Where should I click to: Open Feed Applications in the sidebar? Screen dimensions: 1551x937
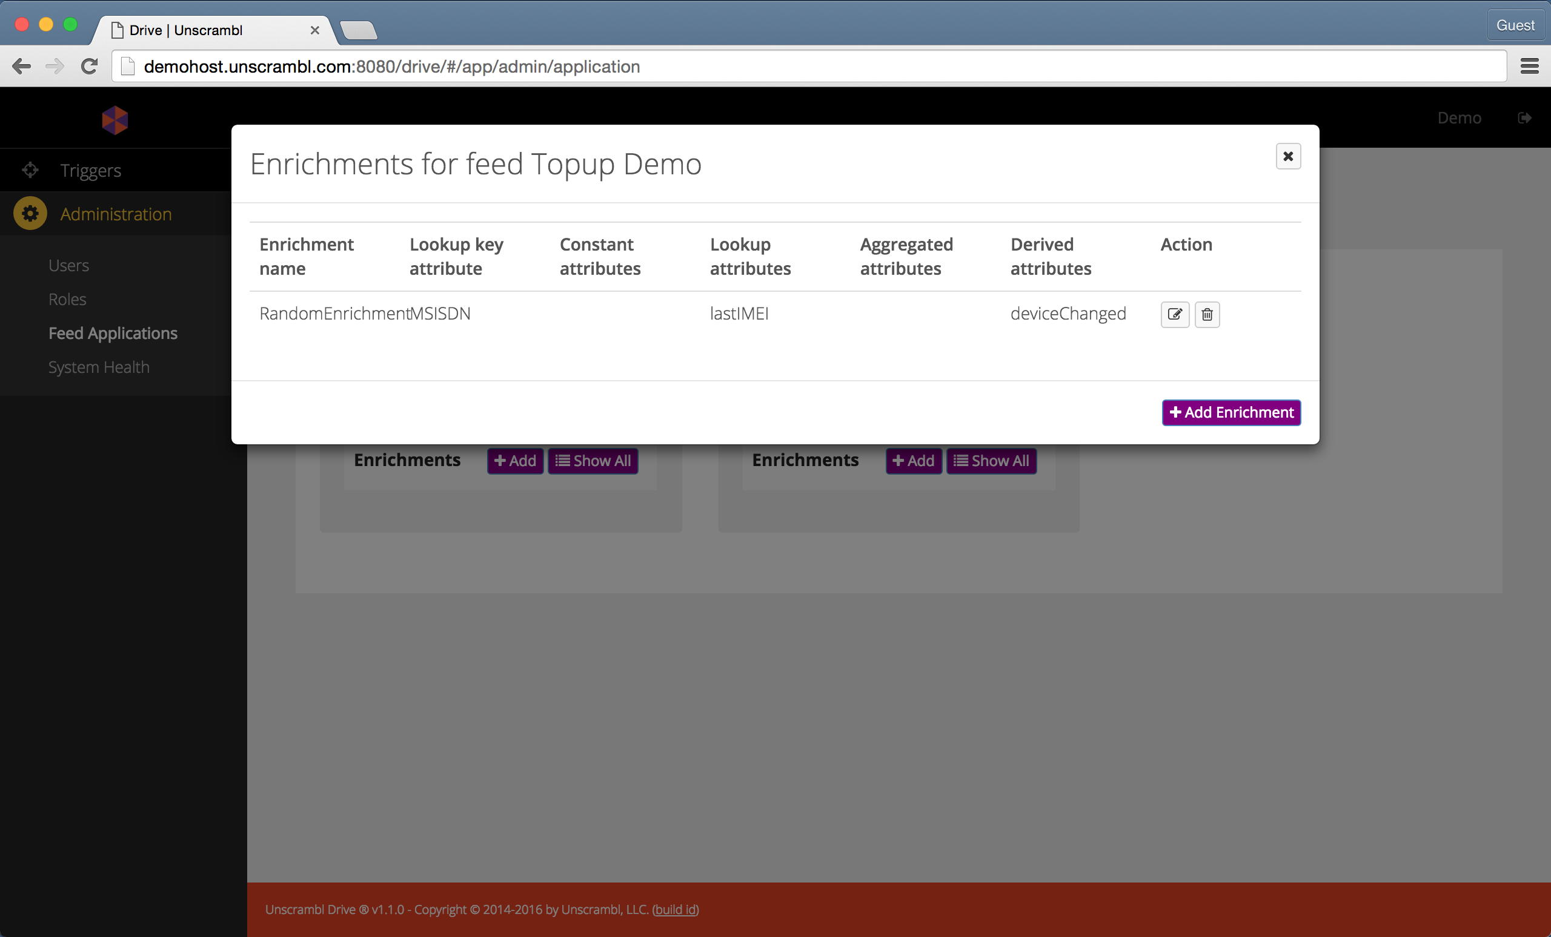click(113, 334)
